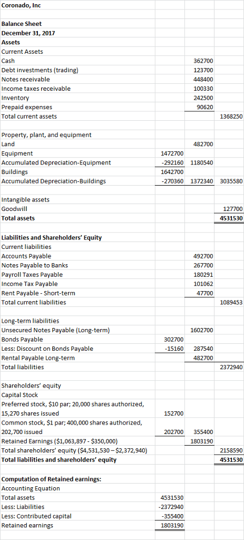Viewport: 244px width, 540px height.
Task: Click the net bonds value 287540
Action: [x=204, y=349]
